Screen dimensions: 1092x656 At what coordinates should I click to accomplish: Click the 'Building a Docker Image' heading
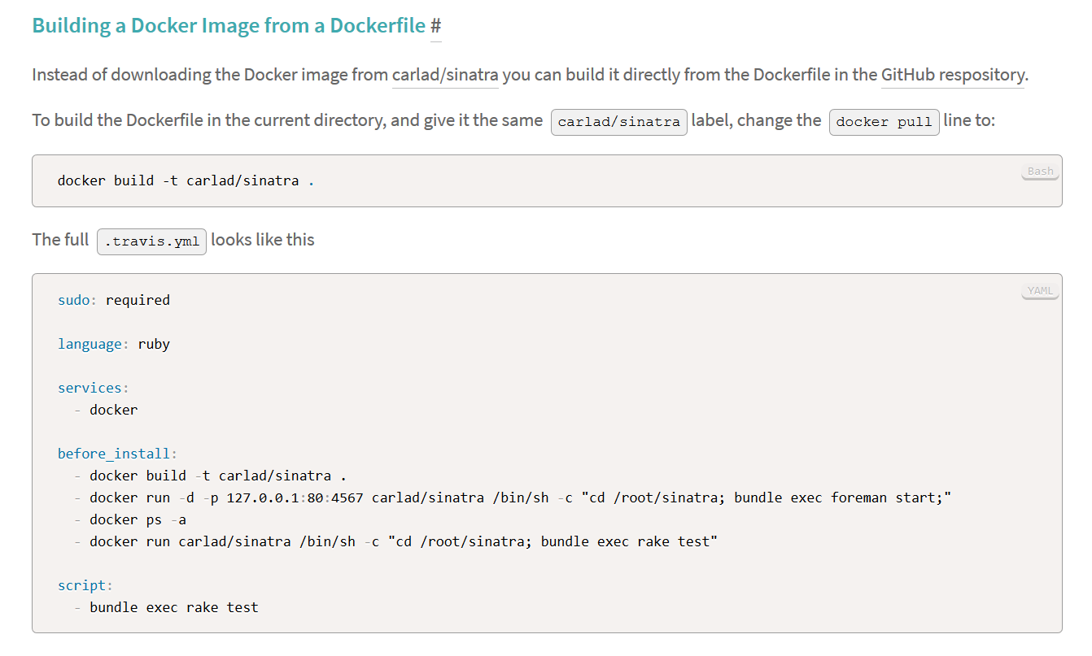(x=229, y=26)
